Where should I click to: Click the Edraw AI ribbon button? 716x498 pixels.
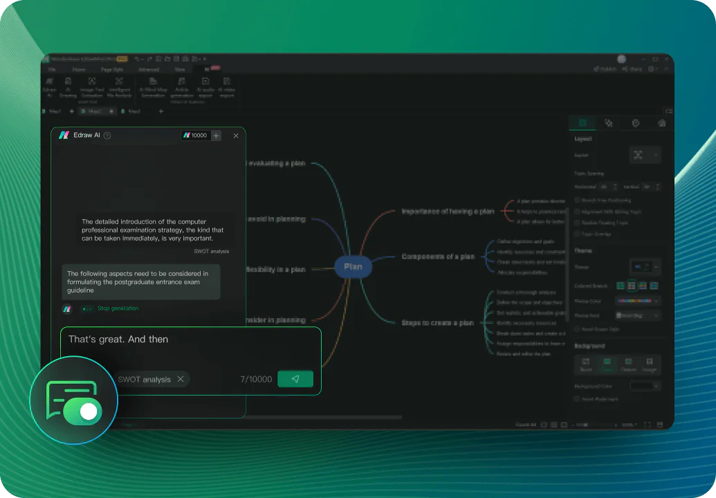pos(49,87)
